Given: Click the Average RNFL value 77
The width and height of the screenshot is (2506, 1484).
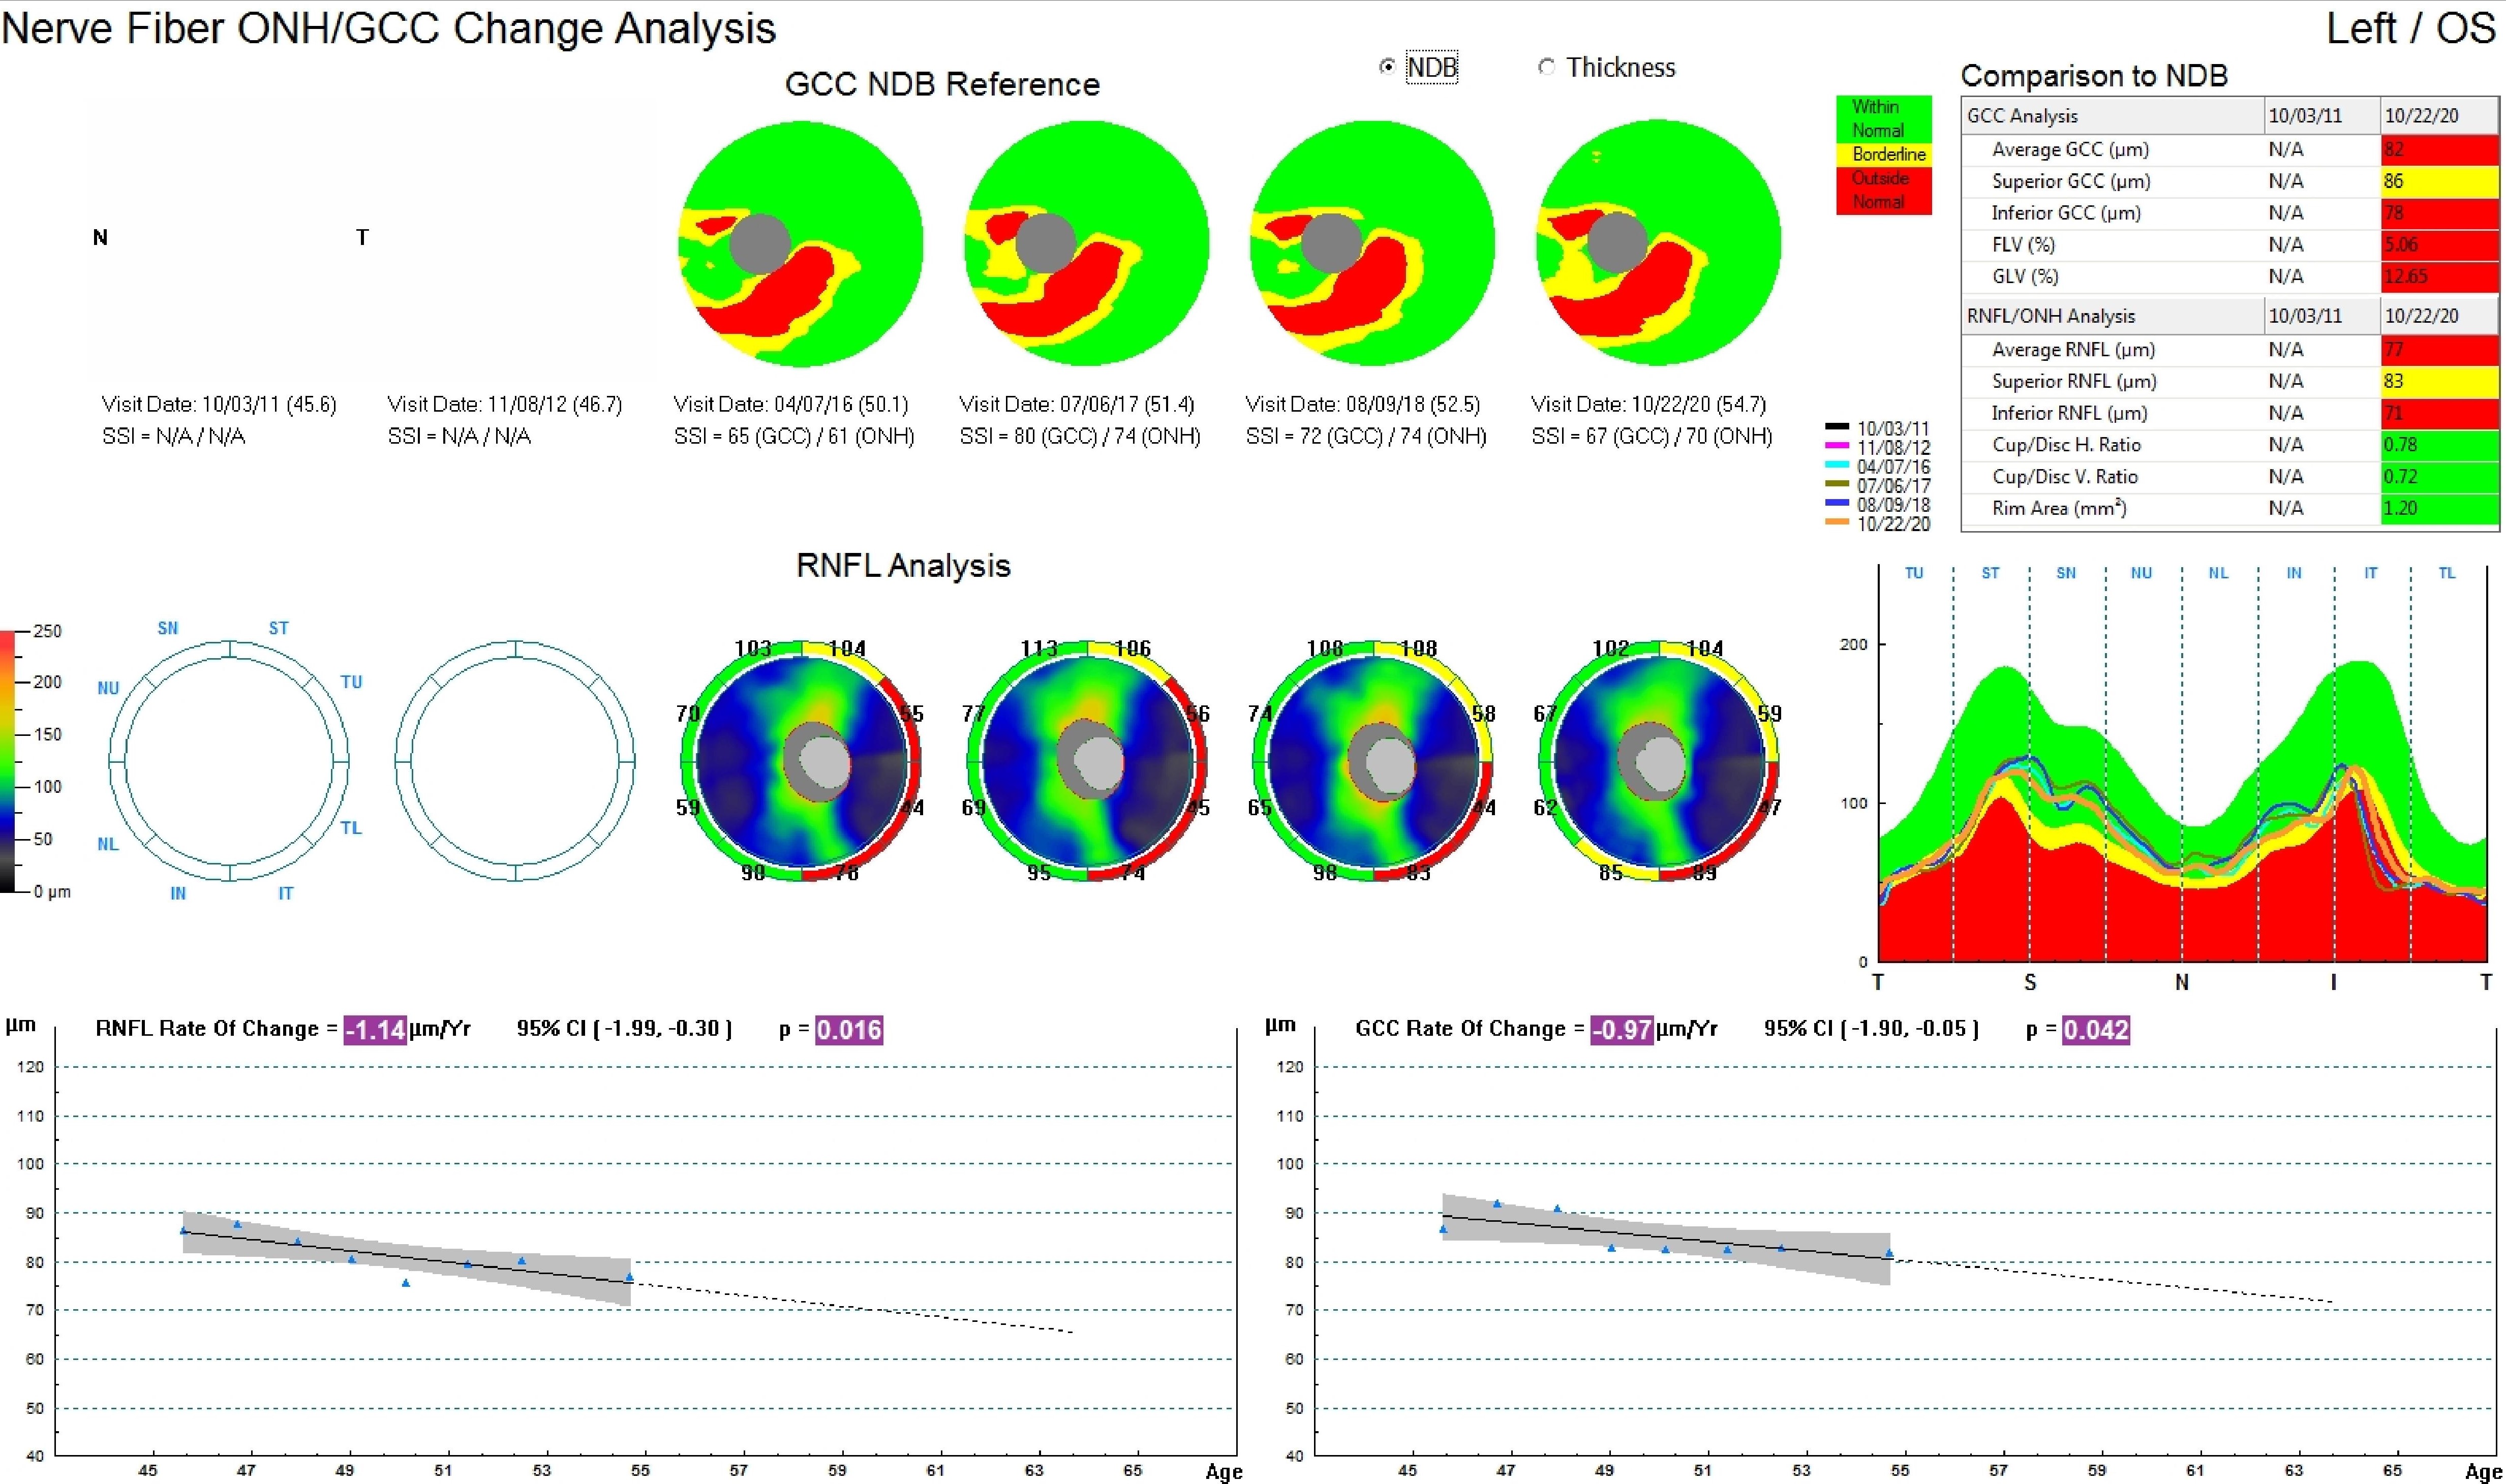Looking at the screenshot, I should click(x=2439, y=350).
